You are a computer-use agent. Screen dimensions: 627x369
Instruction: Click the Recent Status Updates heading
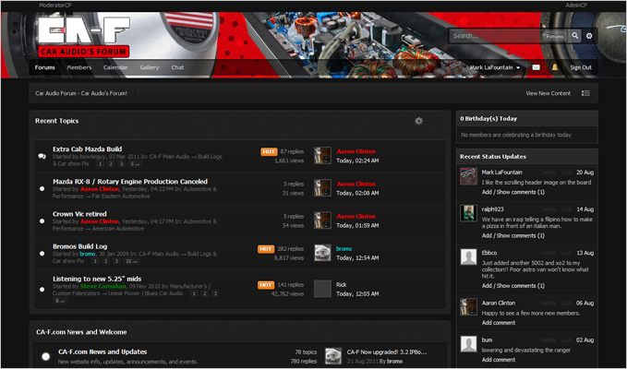click(x=493, y=157)
